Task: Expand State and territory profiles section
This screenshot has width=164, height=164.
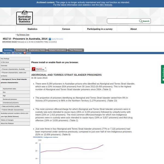Action: [10, 106]
